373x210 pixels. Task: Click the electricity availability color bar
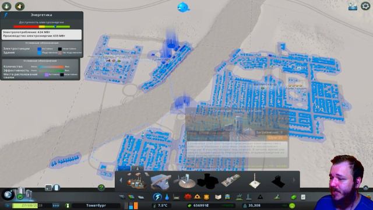(x=42, y=27)
